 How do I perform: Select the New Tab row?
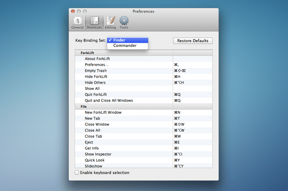click(144, 118)
